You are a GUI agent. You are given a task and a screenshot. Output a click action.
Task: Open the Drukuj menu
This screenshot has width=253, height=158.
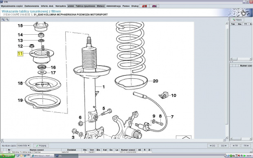pos(135,6)
